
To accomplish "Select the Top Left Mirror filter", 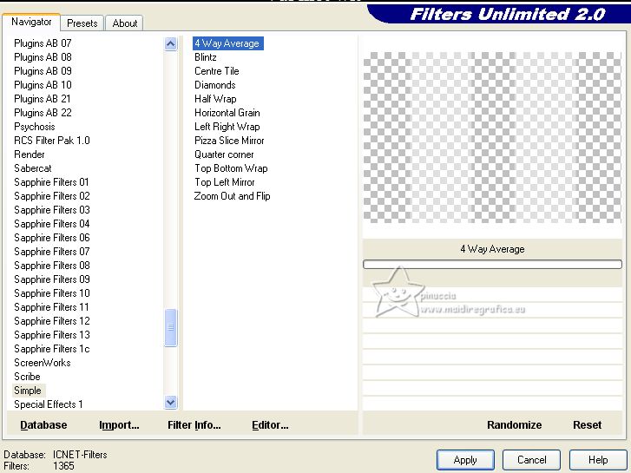I will point(224,182).
